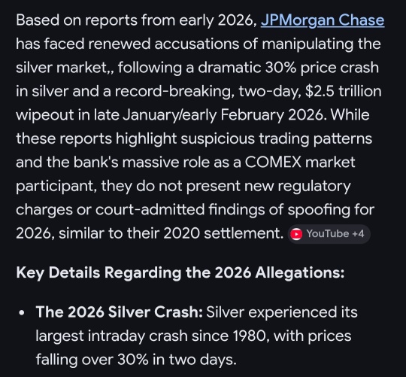Image resolution: width=406 pixels, height=377 pixels.
Task: Open the YouTube +4 sources chip
Action: tap(329, 234)
